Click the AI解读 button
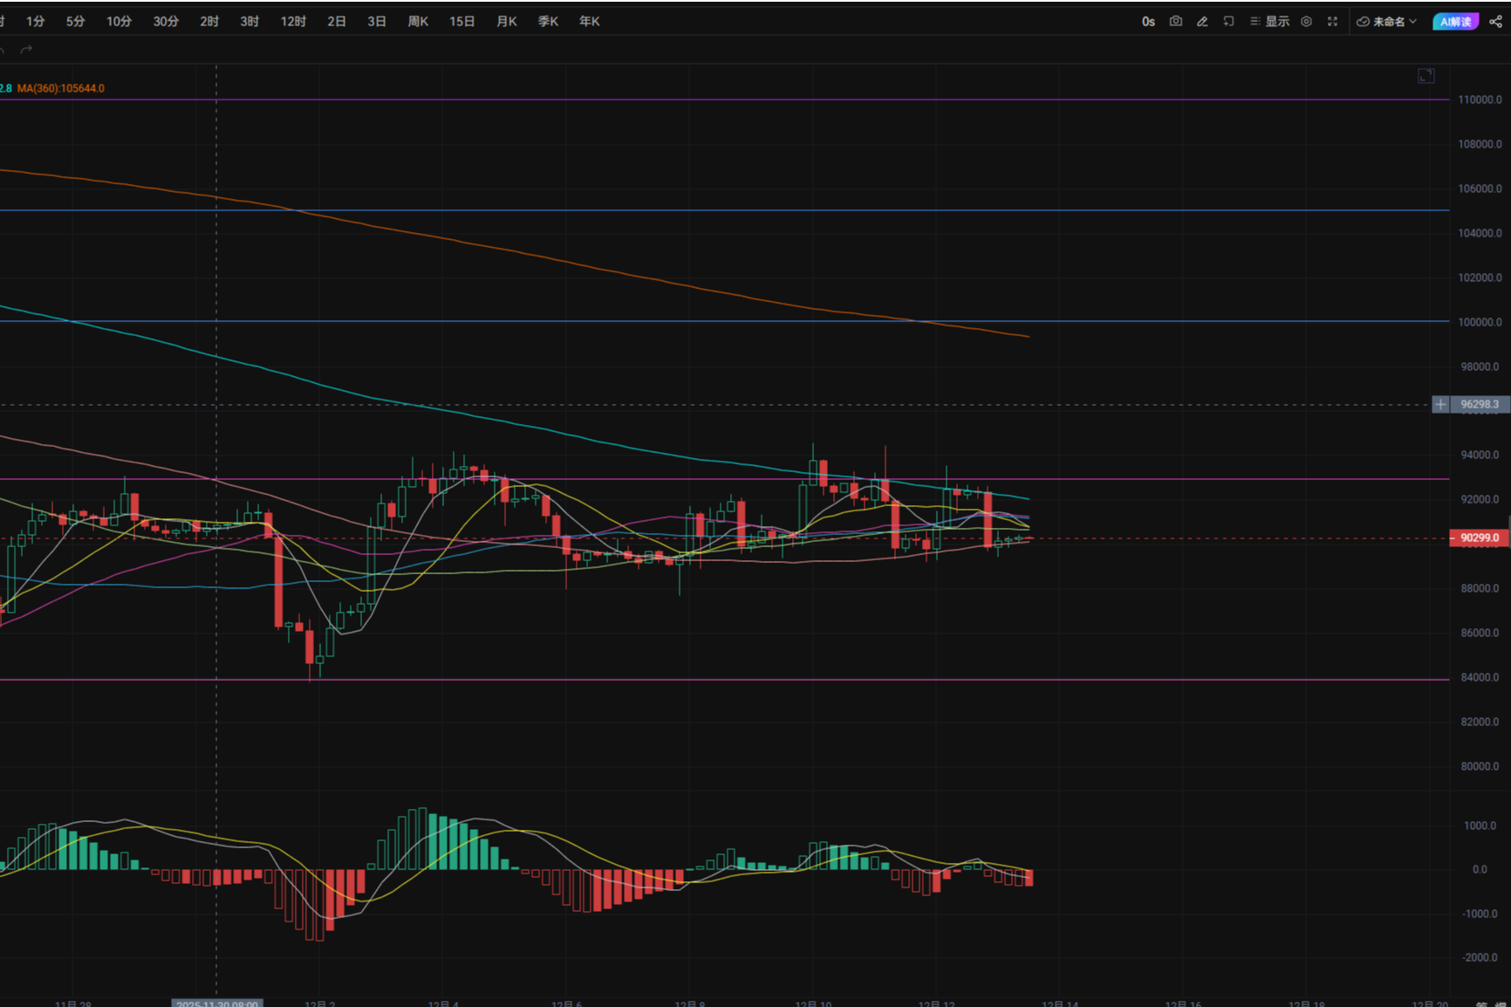The image size is (1511, 1007). pos(1455,21)
